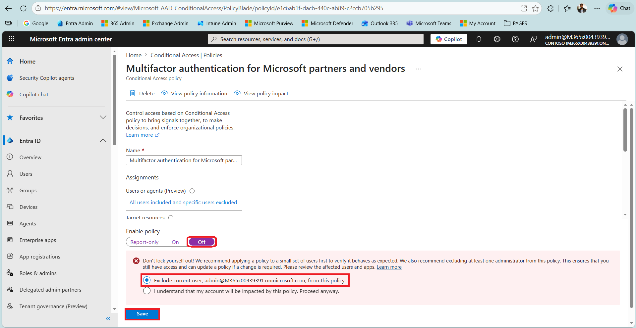The width and height of the screenshot is (636, 328).
Task: Open Delegated admin partners in sidebar
Action: pyautogui.click(x=50, y=290)
